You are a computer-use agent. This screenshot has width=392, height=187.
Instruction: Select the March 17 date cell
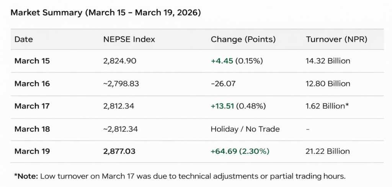click(32, 106)
